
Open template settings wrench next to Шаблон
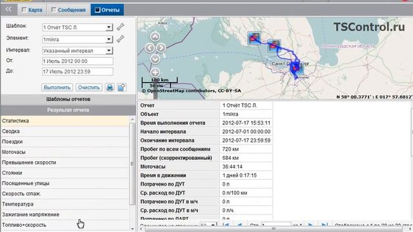pos(121,27)
